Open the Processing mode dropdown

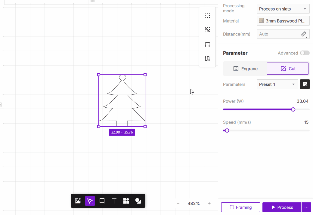283,9
